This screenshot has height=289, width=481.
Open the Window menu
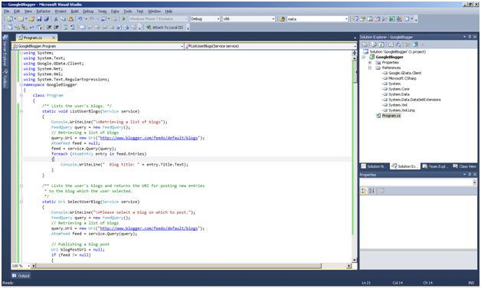pyautogui.click(x=154, y=11)
